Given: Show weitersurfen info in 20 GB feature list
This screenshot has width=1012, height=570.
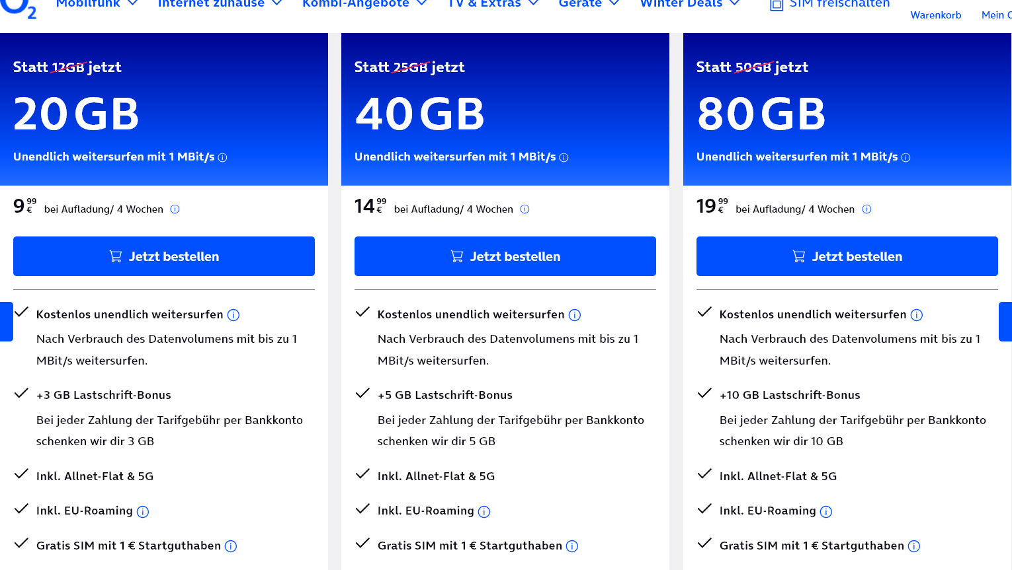Looking at the screenshot, I should pyautogui.click(x=233, y=315).
